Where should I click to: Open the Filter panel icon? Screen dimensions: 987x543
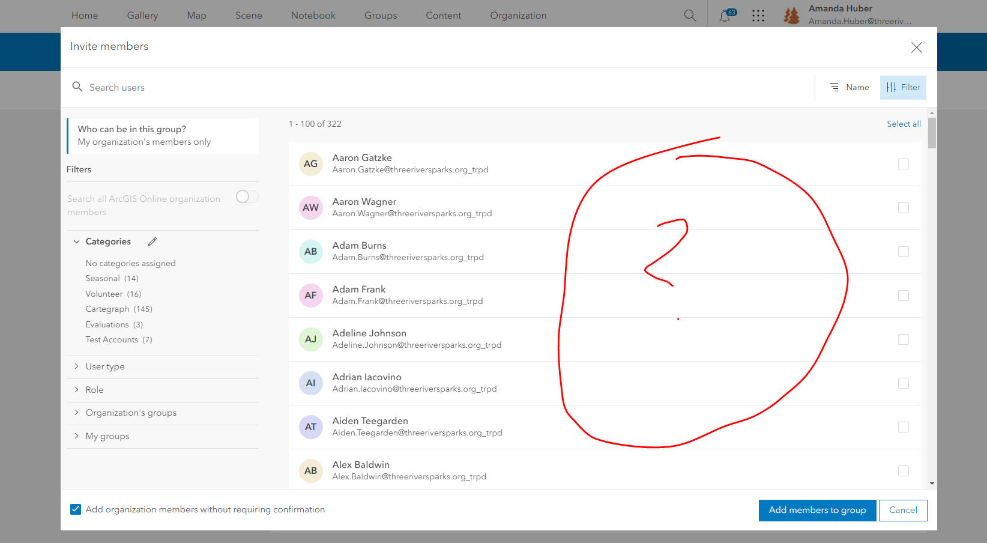(890, 87)
